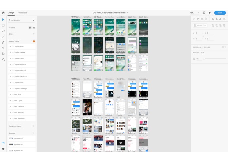Distribute objects vertically
This screenshot has width=228, height=162.
coord(206,19)
